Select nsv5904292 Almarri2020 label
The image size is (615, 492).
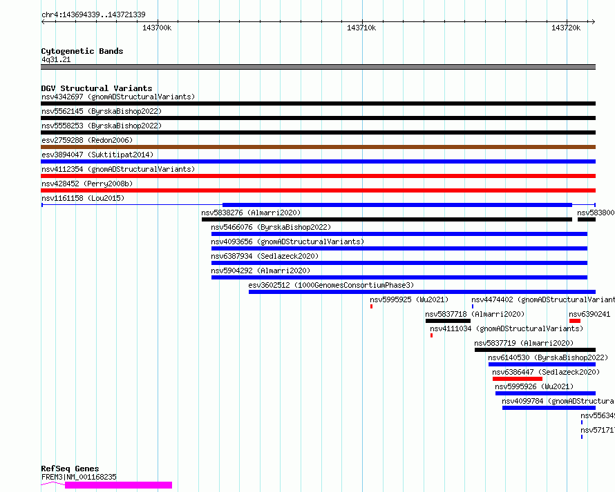click(261, 270)
